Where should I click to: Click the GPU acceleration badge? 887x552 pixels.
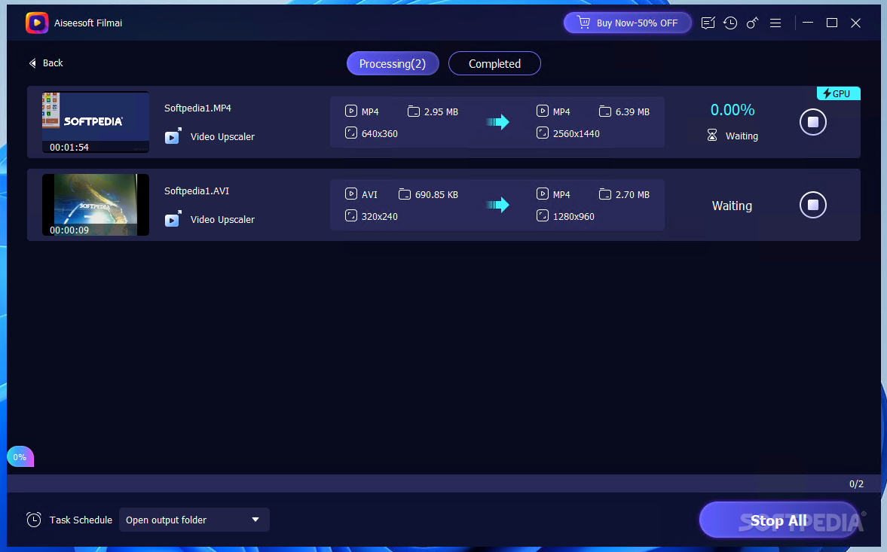click(x=838, y=94)
